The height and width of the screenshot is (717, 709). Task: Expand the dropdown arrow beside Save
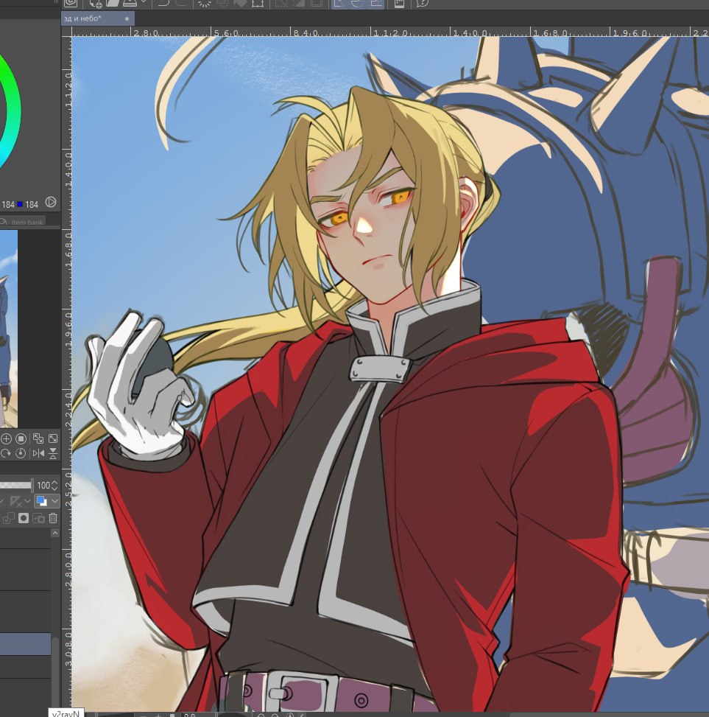point(144,2)
